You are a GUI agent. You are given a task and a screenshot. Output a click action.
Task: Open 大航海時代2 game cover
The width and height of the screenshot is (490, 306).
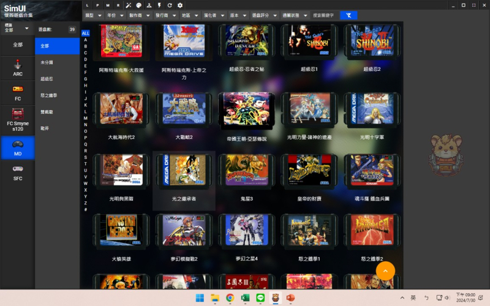tap(121, 110)
